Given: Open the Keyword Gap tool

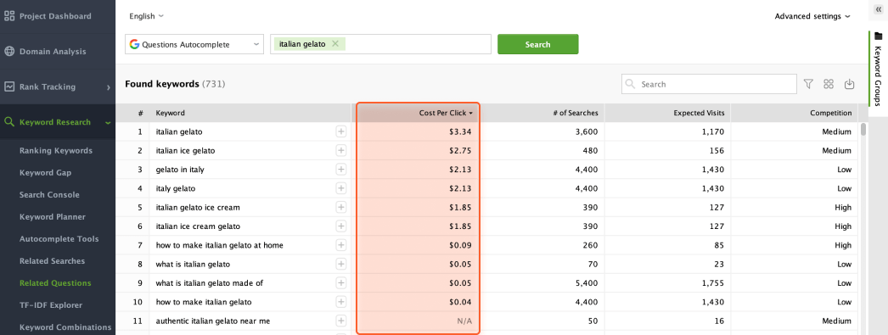Looking at the screenshot, I should [x=45, y=173].
